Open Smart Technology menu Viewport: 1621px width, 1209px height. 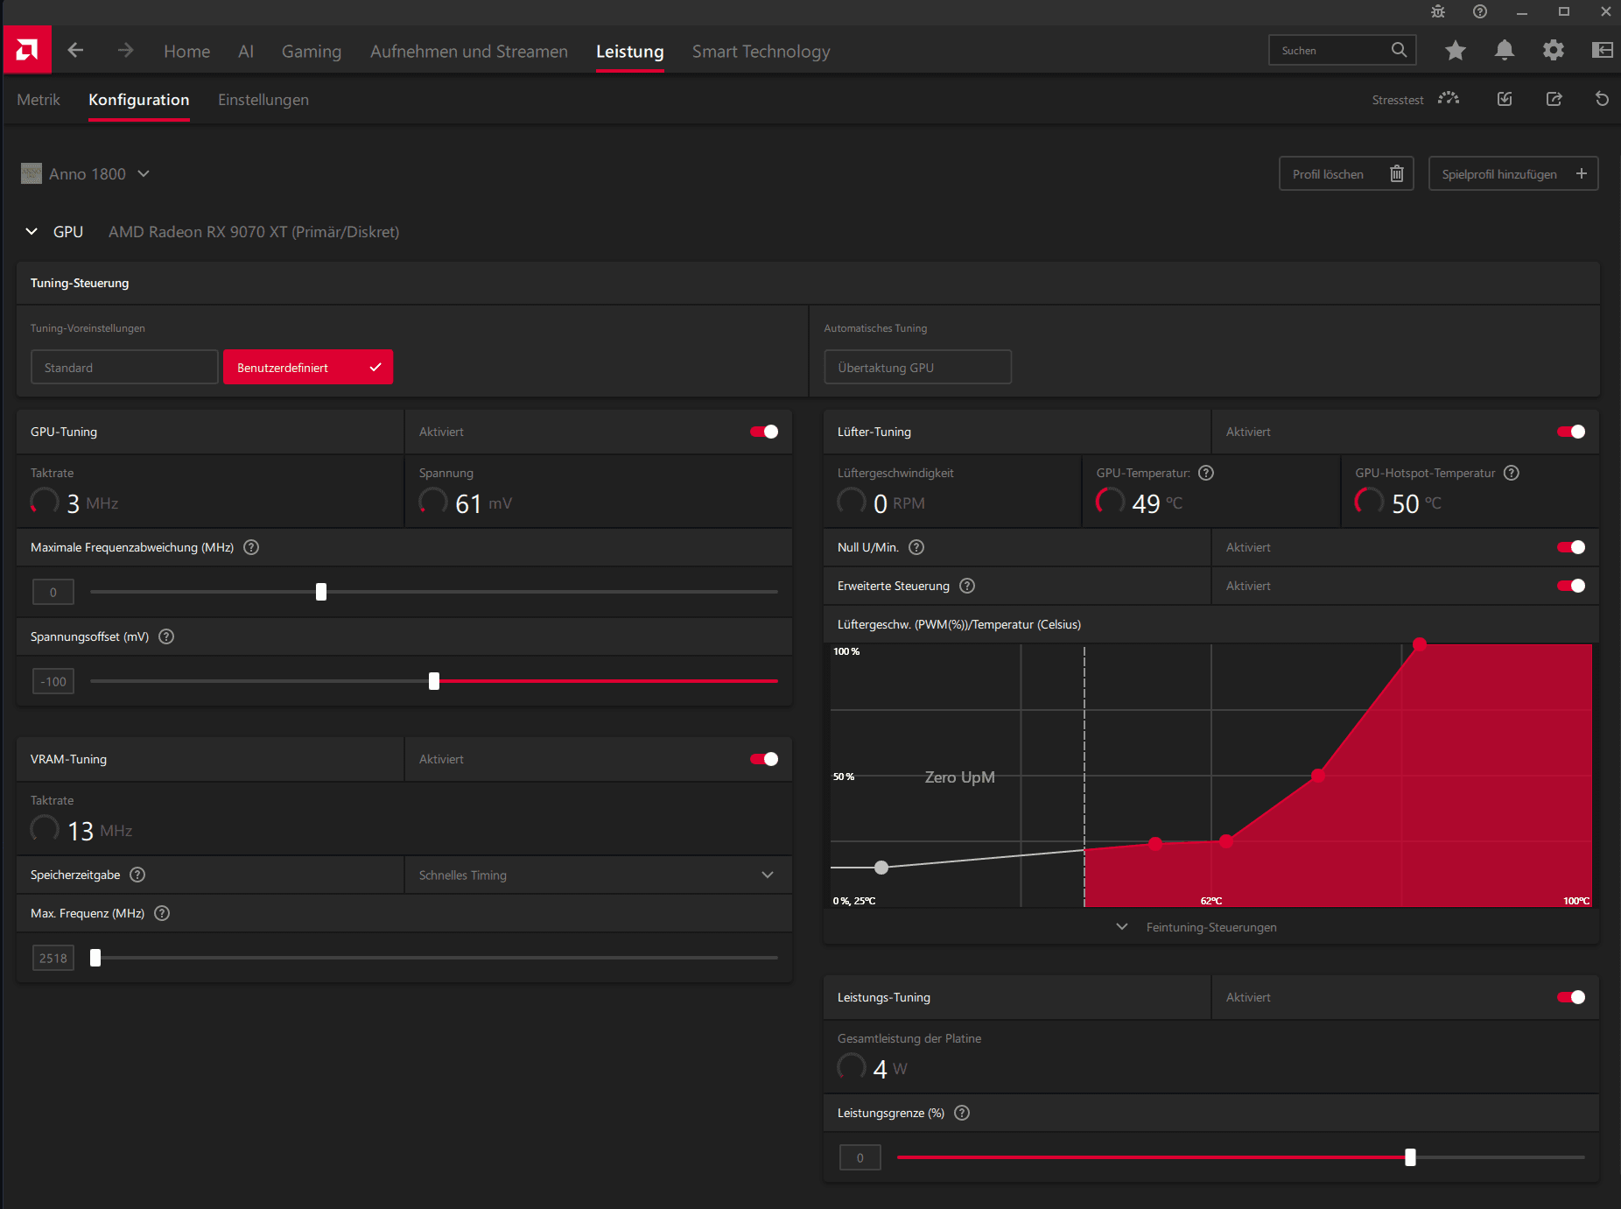pyautogui.click(x=761, y=52)
